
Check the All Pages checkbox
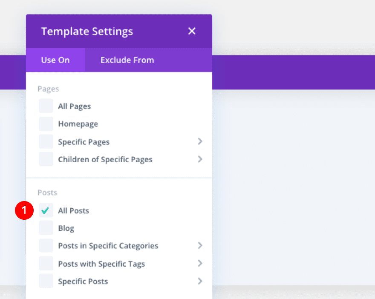click(x=46, y=106)
